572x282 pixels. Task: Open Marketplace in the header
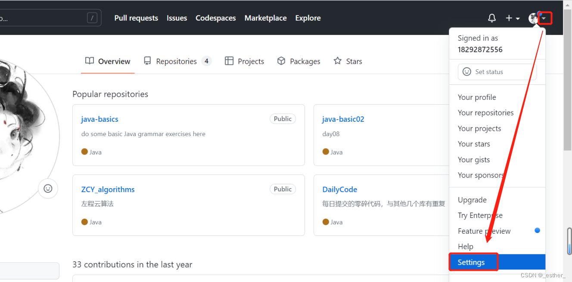266,18
